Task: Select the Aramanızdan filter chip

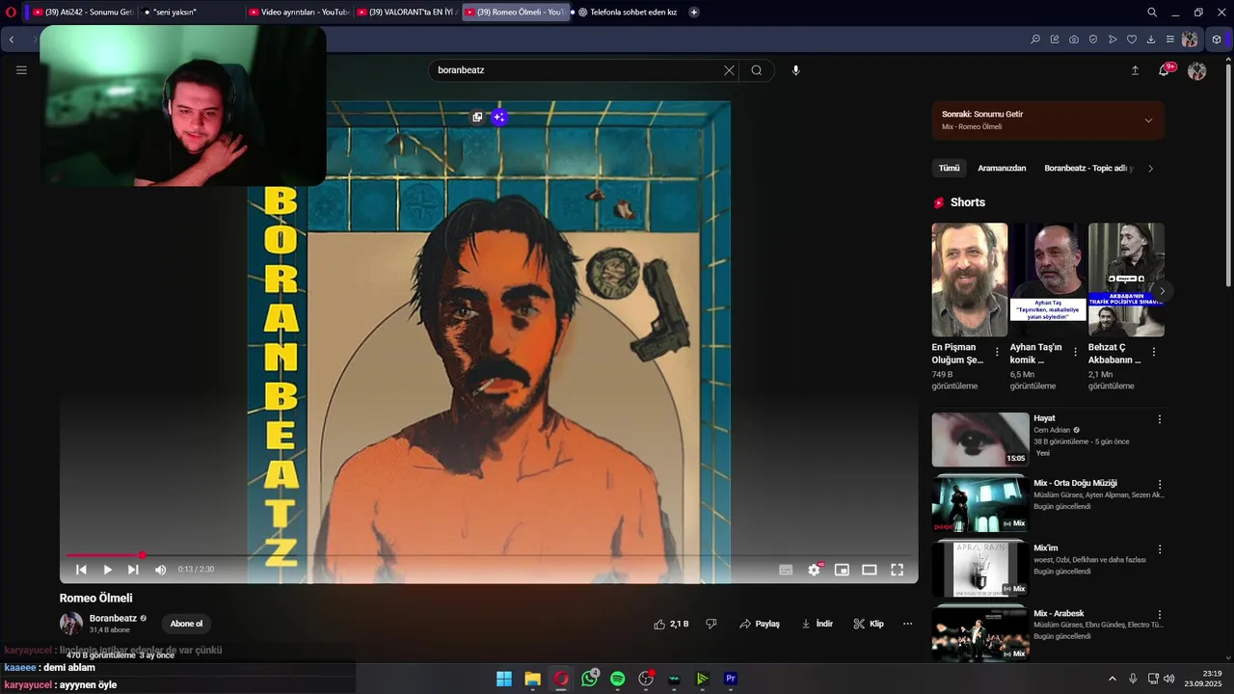Action: tap(1002, 168)
